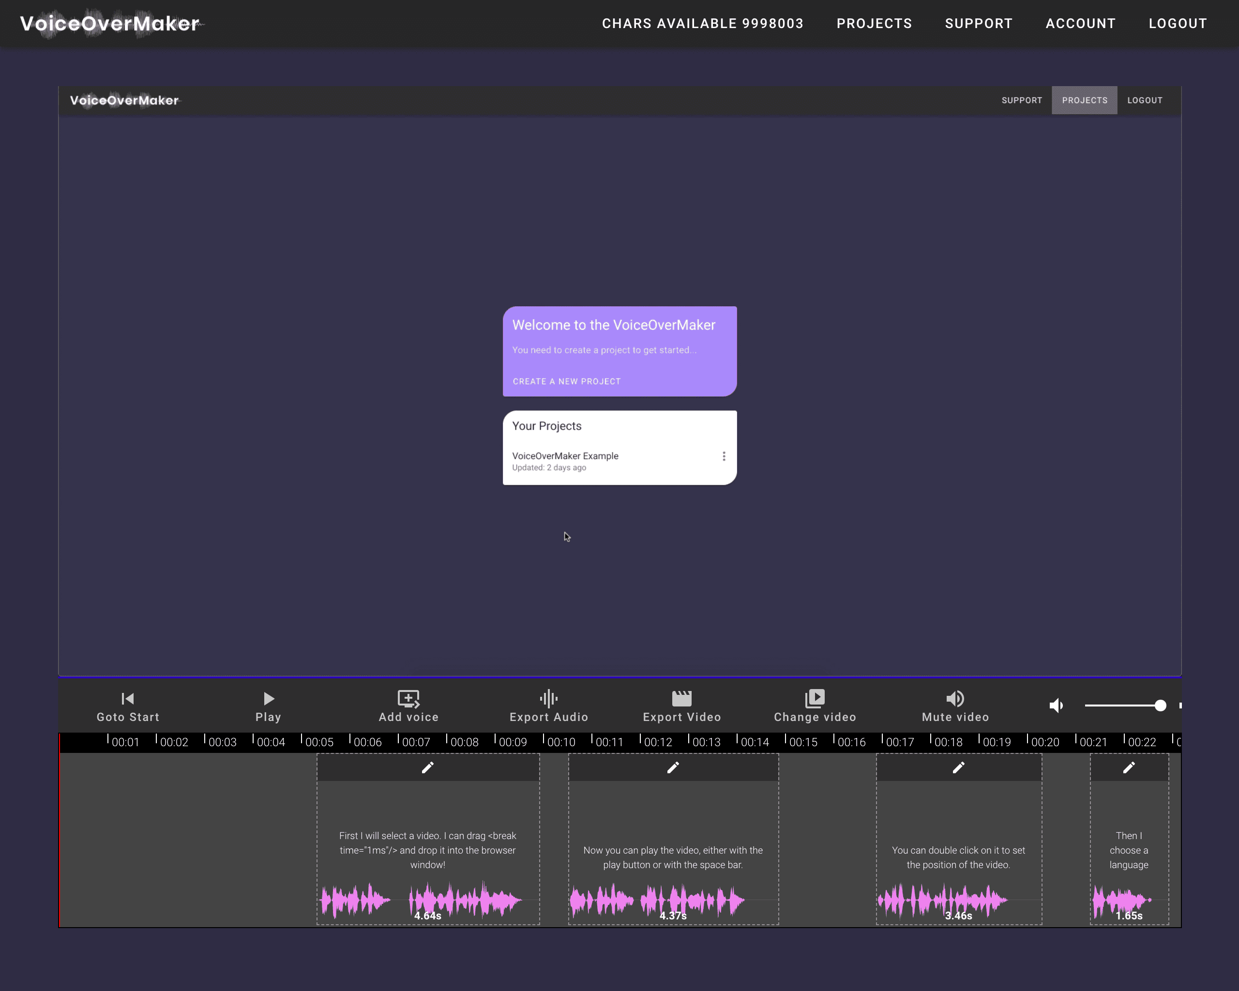Viewport: 1239px width, 991px height.
Task: Click the Play icon in the toolbar
Action: point(269,699)
